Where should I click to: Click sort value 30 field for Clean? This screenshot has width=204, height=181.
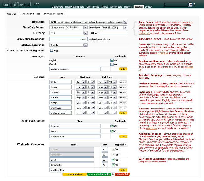105,160
